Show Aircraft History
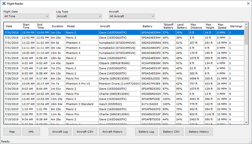252x144 pixels. tap(113, 132)
